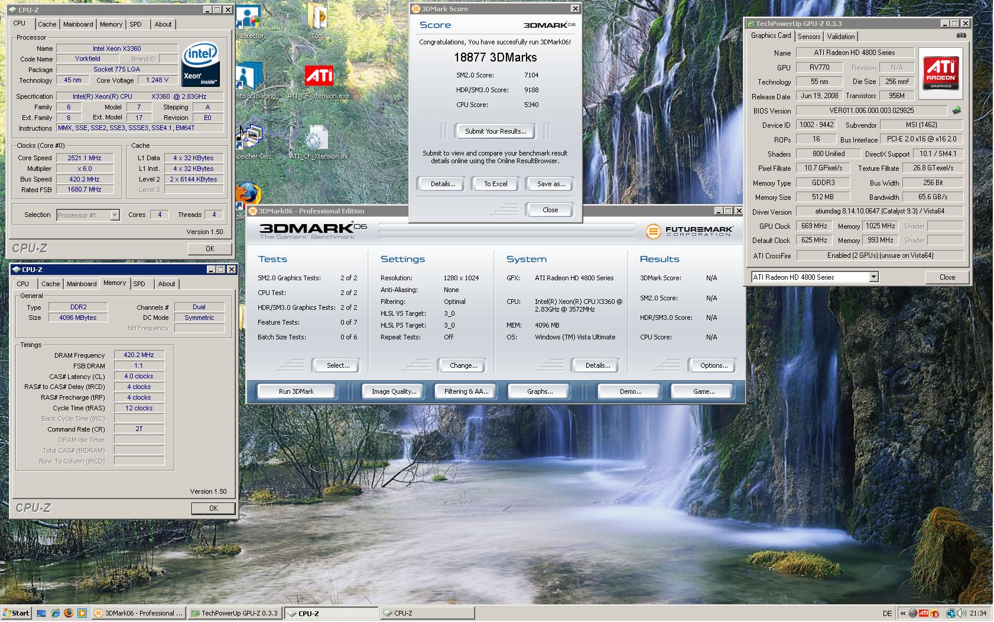Close the 3DMark Score dialog via Close button
The height and width of the screenshot is (622, 994).
click(550, 210)
